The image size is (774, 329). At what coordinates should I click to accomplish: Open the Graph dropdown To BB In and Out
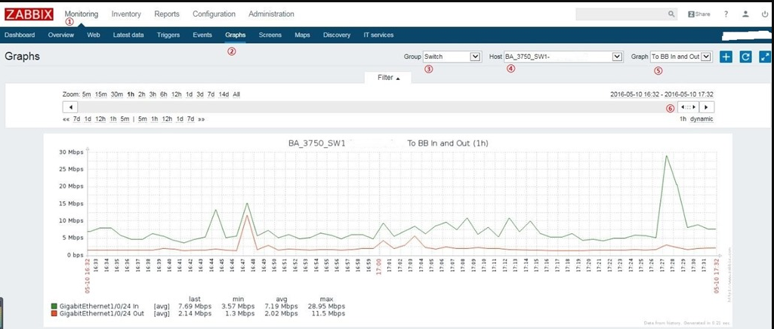(x=681, y=57)
